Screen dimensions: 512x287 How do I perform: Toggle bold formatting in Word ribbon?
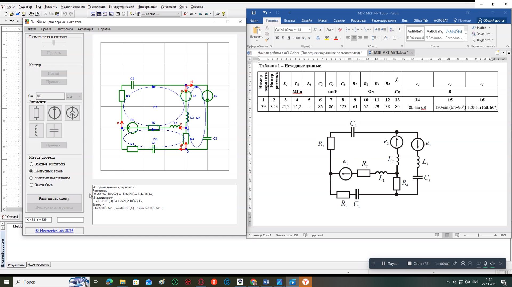coord(277,38)
